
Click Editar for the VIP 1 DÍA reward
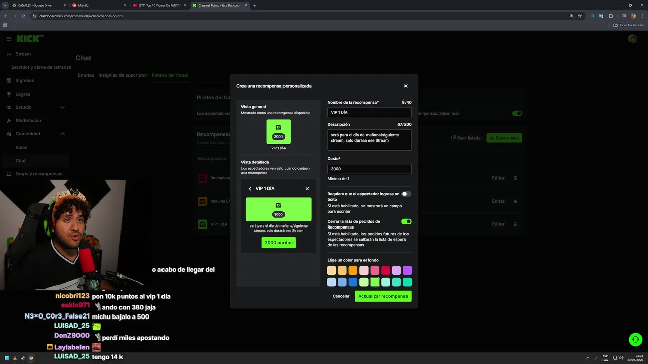498,224
